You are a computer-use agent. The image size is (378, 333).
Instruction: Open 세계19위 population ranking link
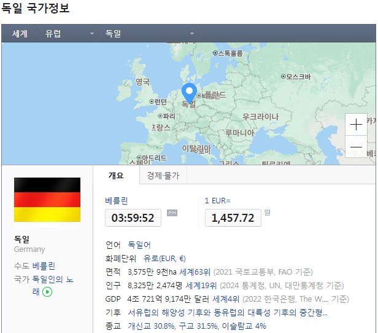pos(201,286)
